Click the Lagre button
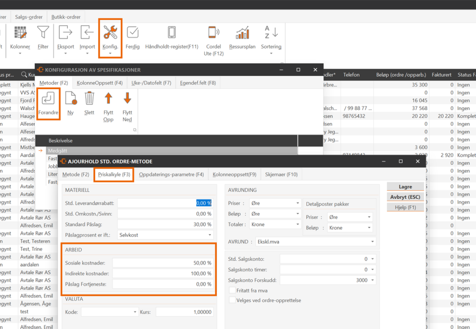 tap(405, 187)
